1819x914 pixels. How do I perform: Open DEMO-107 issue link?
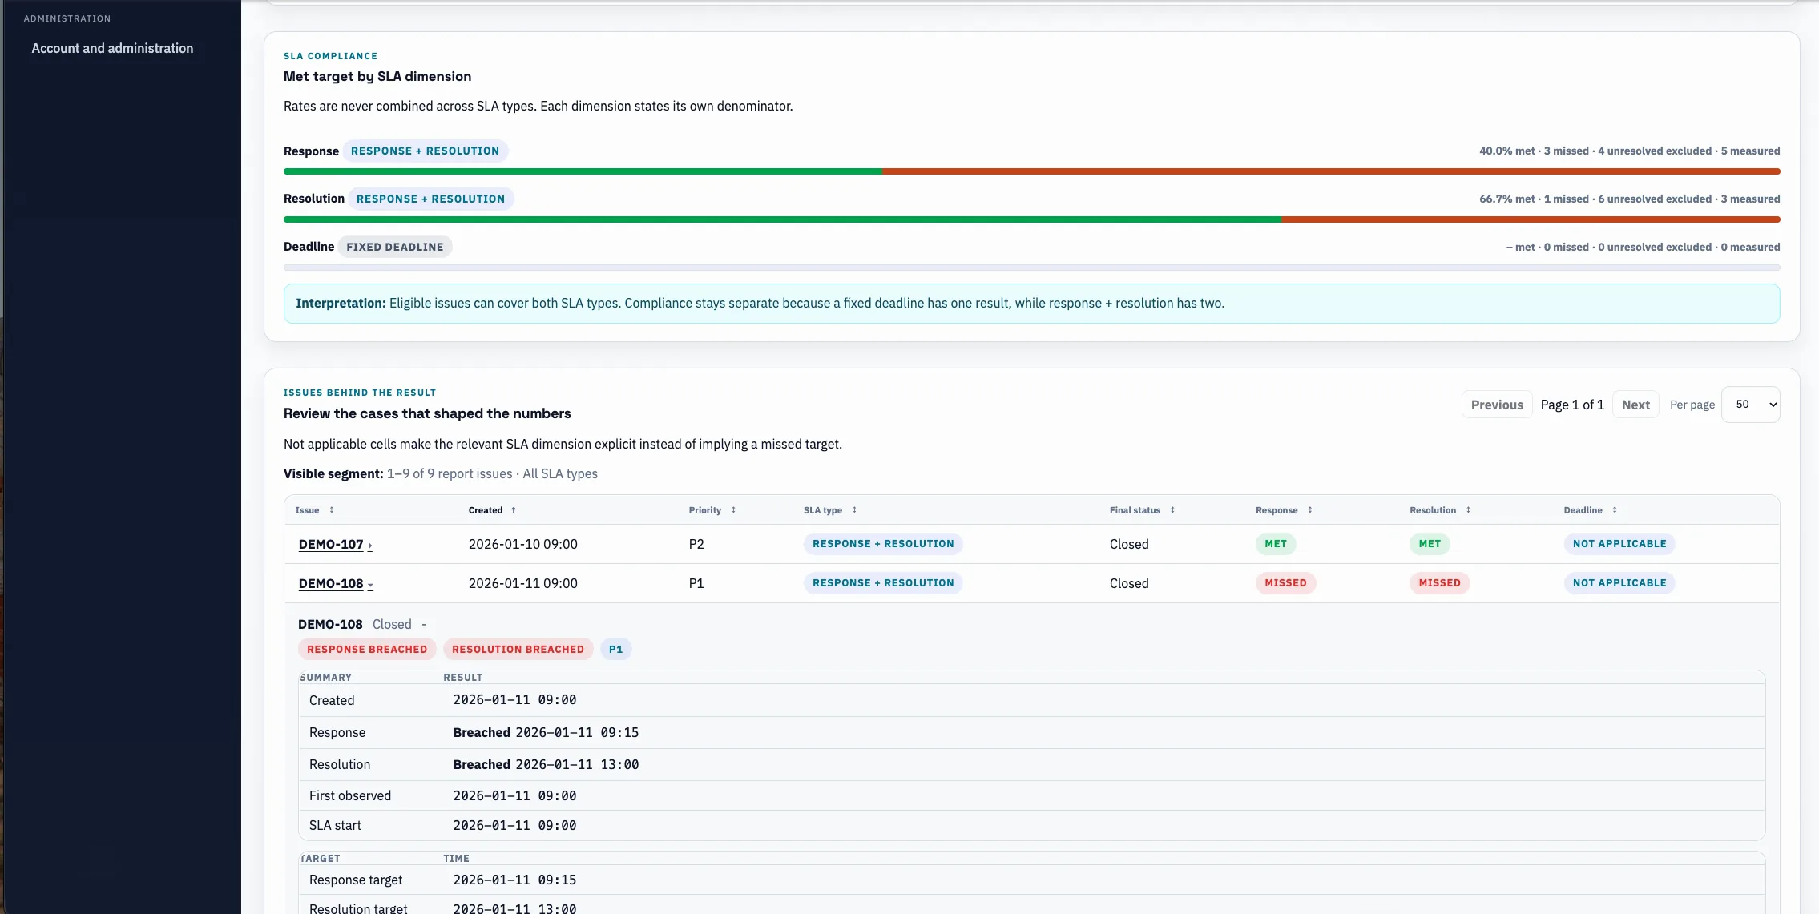(331, 545)
